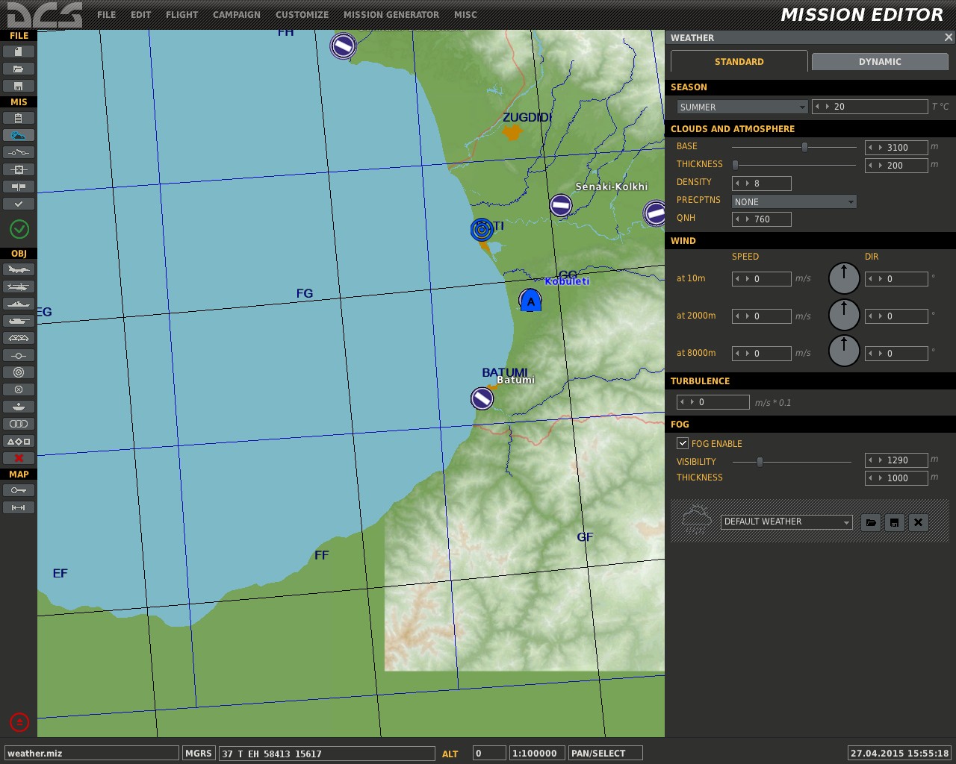
Task: Open the mission goals crosshair icon
Action: pos(19,169)
